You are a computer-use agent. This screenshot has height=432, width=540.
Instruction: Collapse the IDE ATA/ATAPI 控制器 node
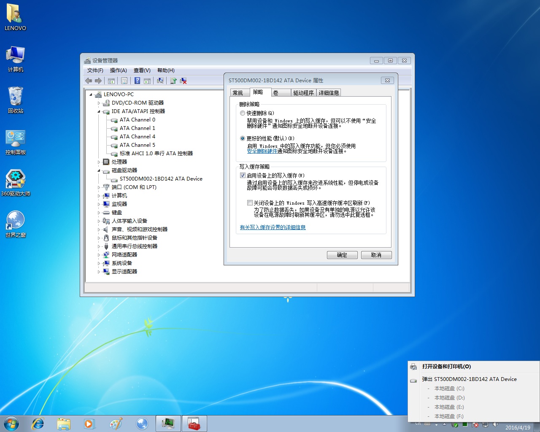tap(99, 111)
